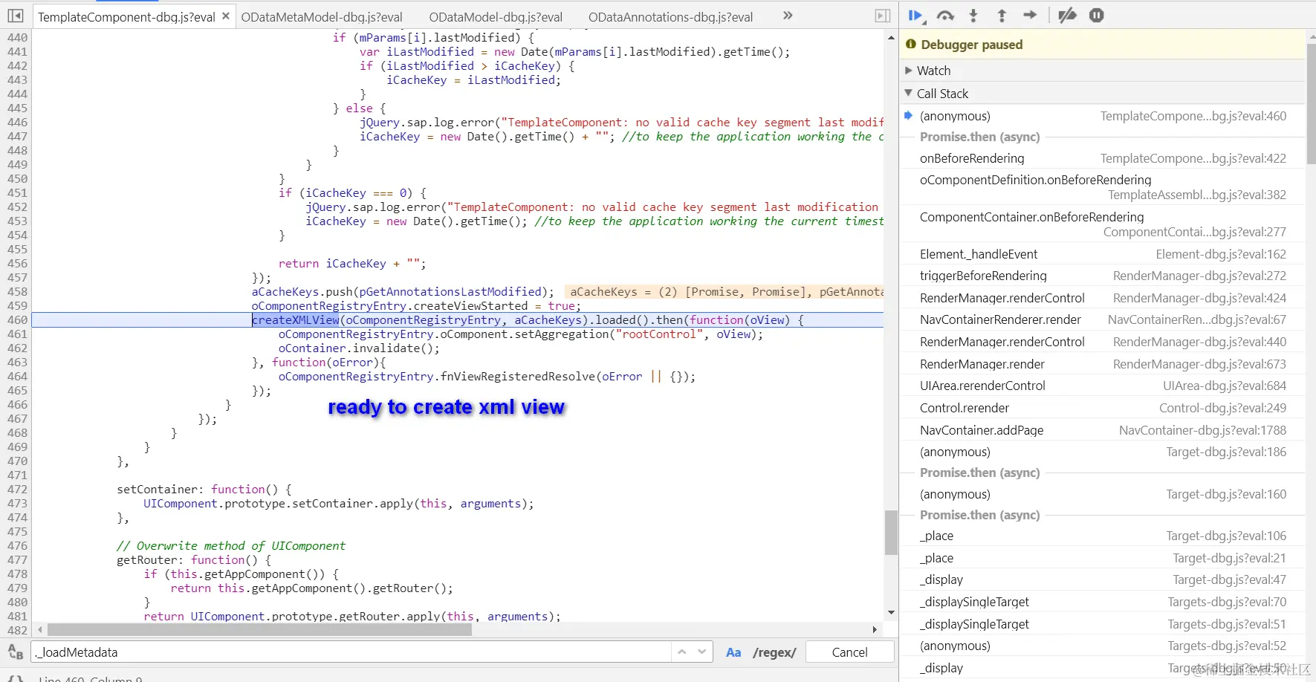1316x682 pixels.
Task: Toggle match case Aa option
Action: (733, 652)
